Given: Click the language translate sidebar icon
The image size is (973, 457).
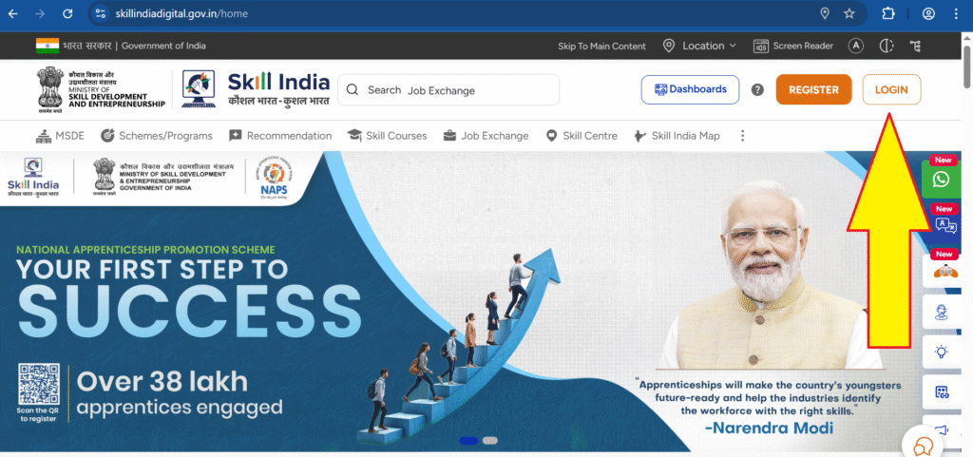Looking at the screenshot, I should [x=945, y=225].
